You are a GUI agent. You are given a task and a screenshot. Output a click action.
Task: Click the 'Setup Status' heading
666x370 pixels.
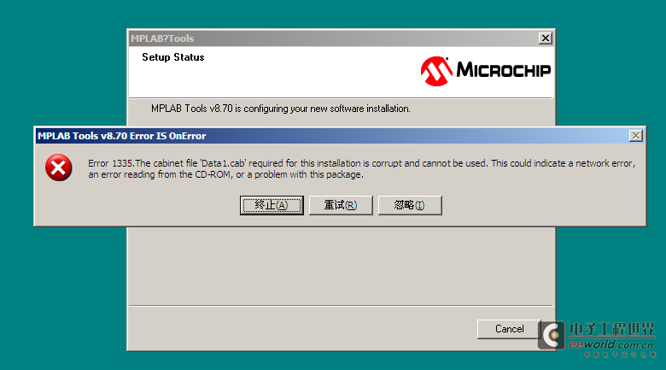[x=172, y=57]
